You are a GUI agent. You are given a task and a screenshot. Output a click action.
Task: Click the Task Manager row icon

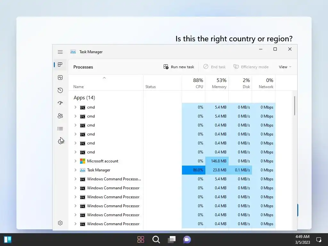tap(83, 170)
